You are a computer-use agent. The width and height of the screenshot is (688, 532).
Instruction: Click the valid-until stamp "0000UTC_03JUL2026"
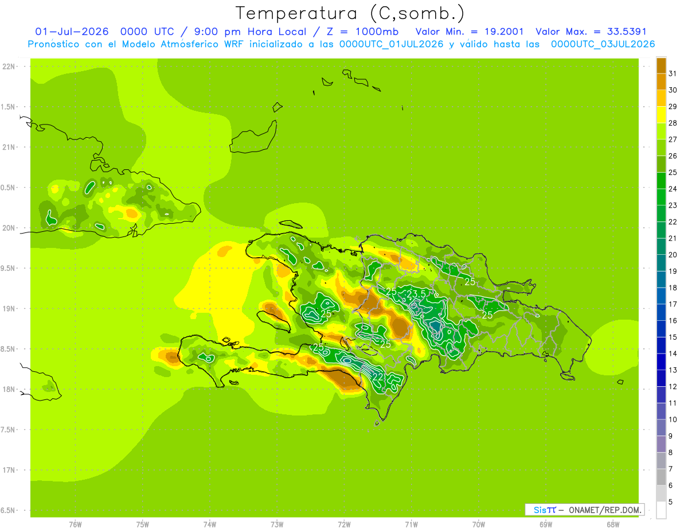[x=603, y=44]
